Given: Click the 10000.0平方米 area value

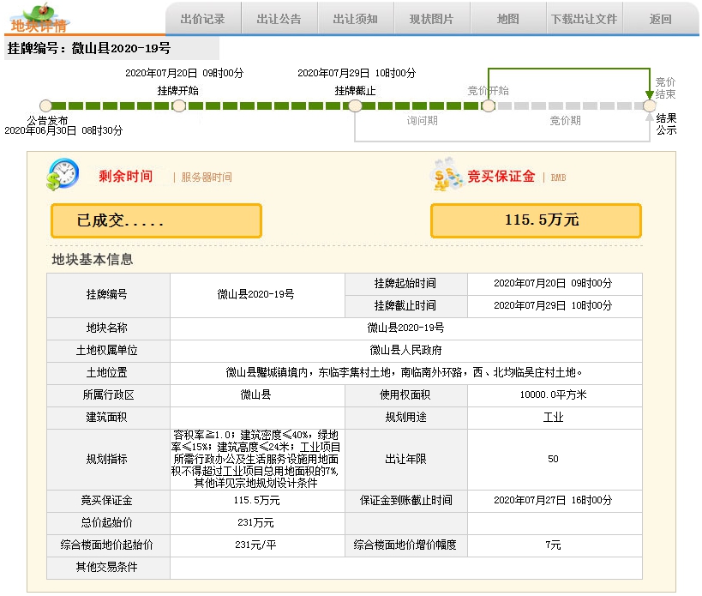Looking at the screenshot, I should click(x=554, y=395).
